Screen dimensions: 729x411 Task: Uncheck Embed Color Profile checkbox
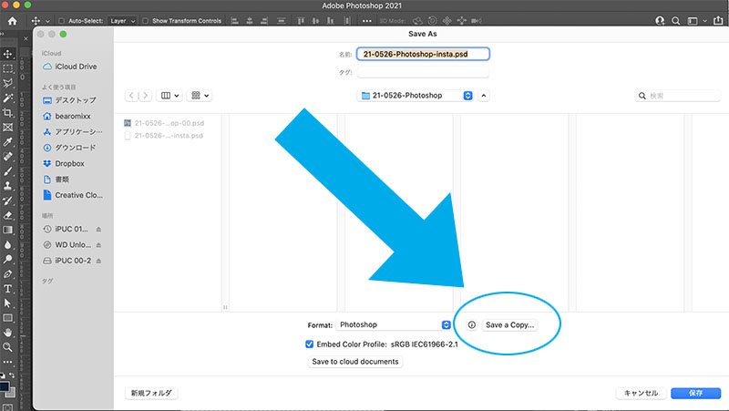coord(309,344)
